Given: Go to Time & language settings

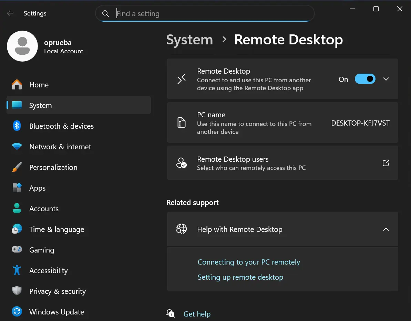Looking at the screenshot, I should 56,229.
